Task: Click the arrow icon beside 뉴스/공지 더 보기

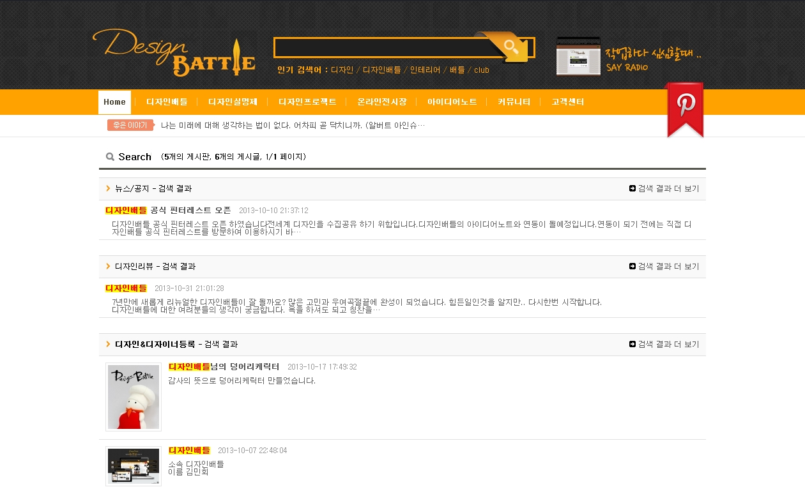Action: [632, 189]
